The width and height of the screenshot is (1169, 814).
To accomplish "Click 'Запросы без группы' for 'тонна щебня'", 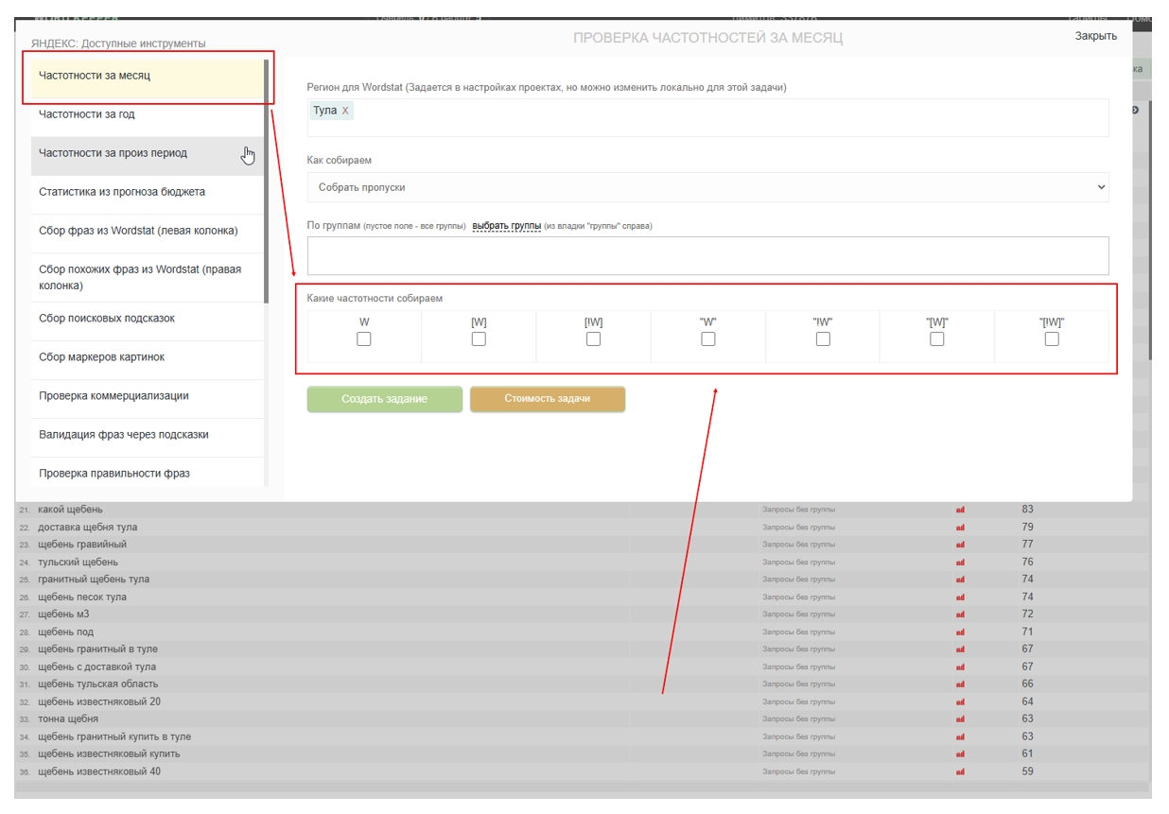I will (x=799, y=719).
